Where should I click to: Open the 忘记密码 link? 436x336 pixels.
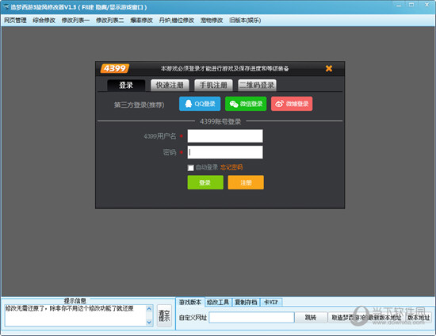pos(231,167)
